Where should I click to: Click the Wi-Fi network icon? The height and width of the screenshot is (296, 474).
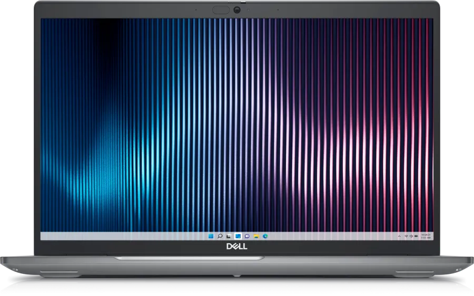tap(406, 236)
